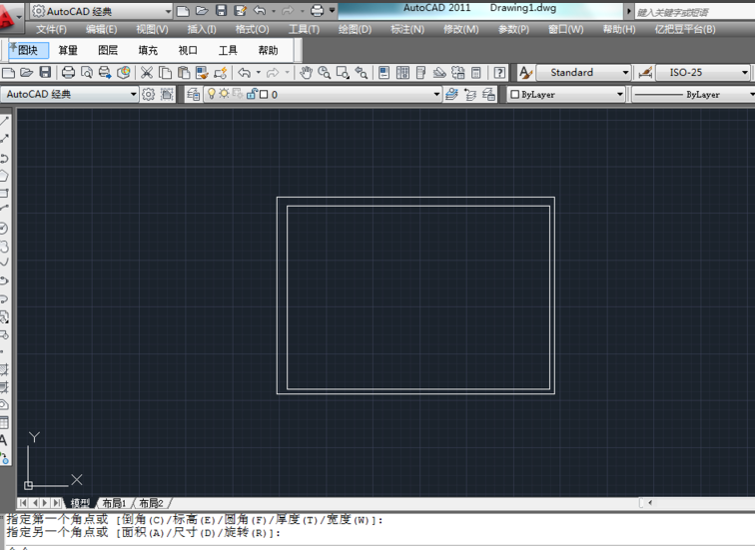Open the 修改(M) menu
Image resolution: width=755 pixels, height=550 pixels.
pyautogui.click(x=460, y=29)
